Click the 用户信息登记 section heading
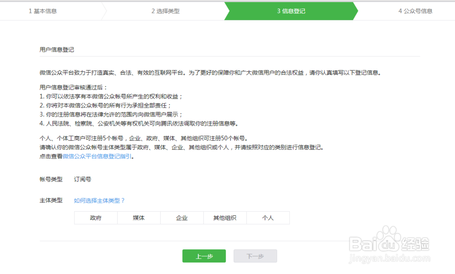The image size is (455, 274). click(x=57, y=50)
